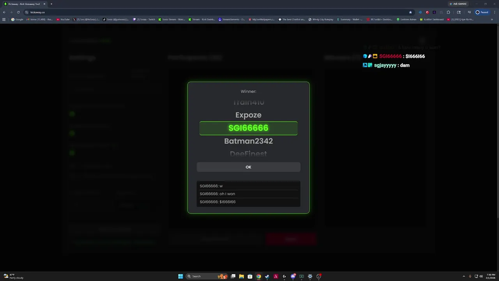Go back to previous page
The image size is (499, 281).
pos(4,12)
